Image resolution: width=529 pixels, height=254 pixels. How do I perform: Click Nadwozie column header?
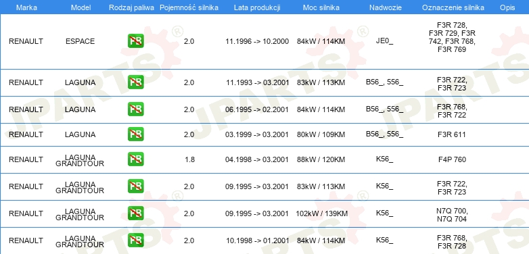click(x=386, y=7)
